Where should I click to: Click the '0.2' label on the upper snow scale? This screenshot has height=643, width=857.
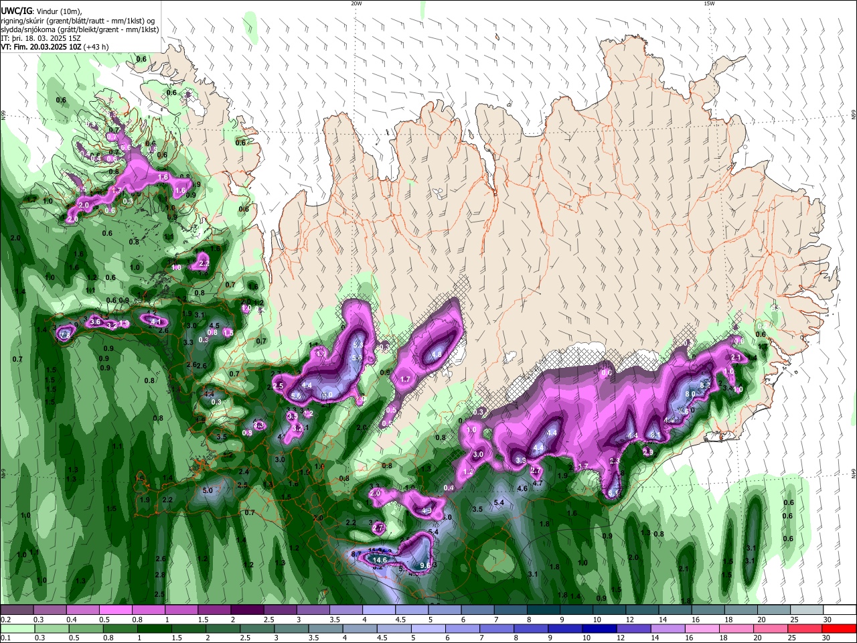tap(5, 620)
